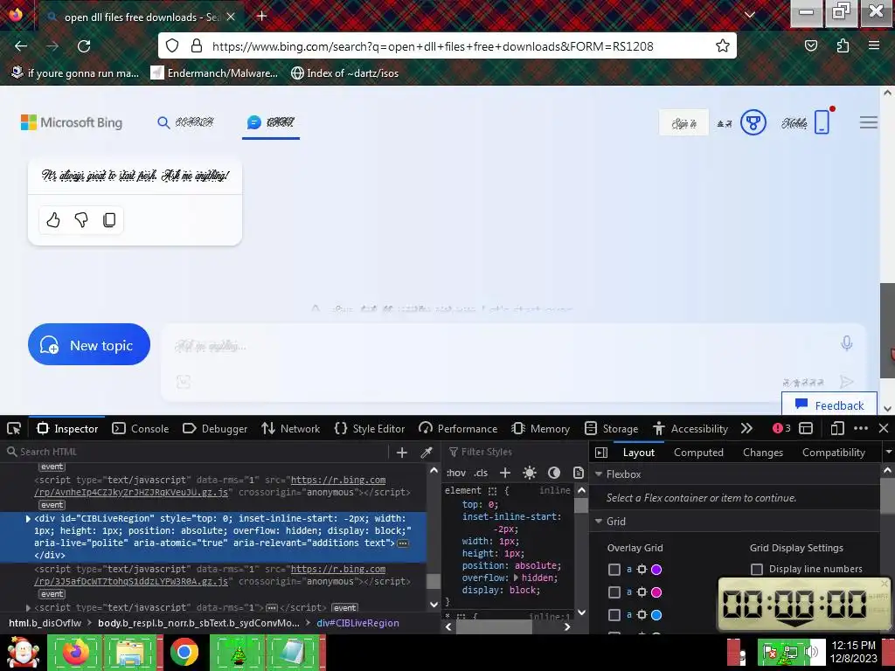Click the eyedropper color picker in Inspector

427,453
